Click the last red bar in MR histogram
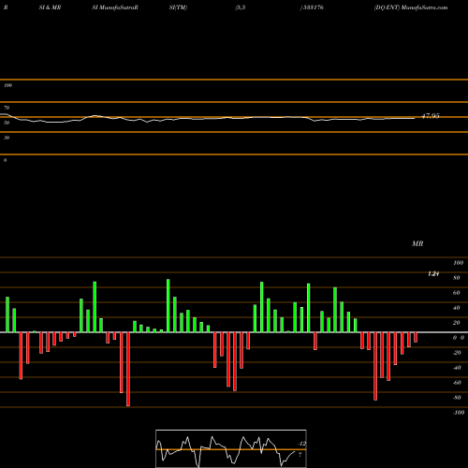 pyautogui.click(x=416, y=337)
